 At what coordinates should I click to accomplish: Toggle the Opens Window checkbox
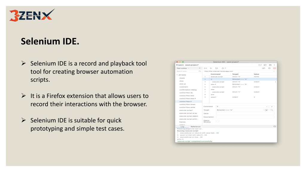218,121
